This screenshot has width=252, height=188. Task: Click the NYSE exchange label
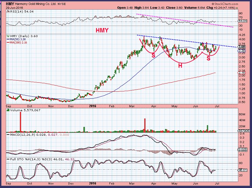click(61, 4)
